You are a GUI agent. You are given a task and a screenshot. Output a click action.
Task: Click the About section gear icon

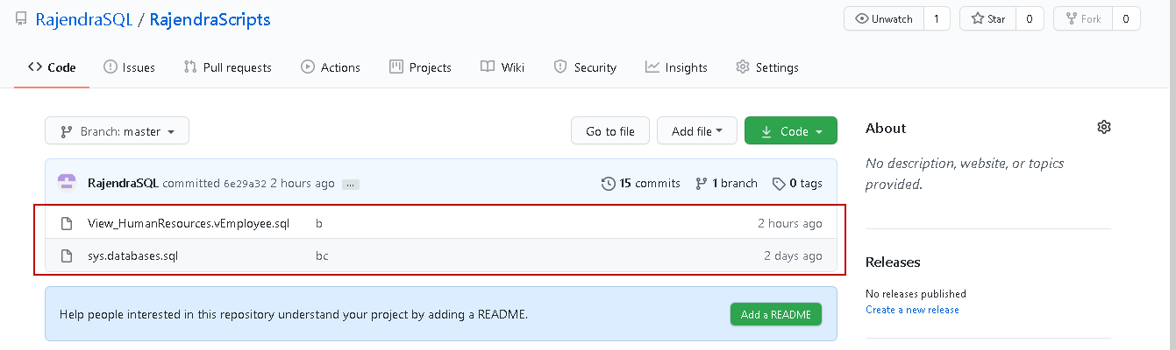[x=1104, y=128]
